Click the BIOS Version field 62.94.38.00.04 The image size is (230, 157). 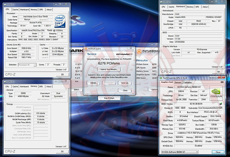pos(196,104)
